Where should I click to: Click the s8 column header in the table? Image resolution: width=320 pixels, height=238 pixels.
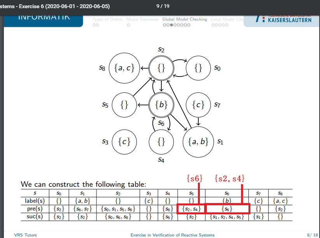pos(280,193)
